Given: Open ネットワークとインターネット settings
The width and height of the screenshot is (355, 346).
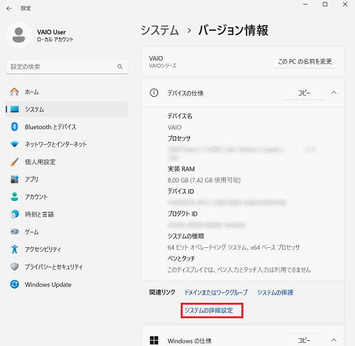Looking at the screenshot, I should click(x=66, y=144).
